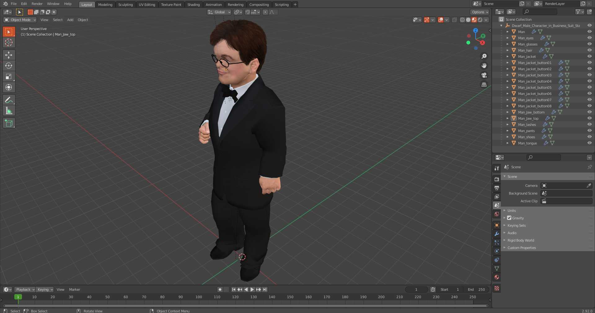Click the Man_lashes object name

[x=527, y=125]
